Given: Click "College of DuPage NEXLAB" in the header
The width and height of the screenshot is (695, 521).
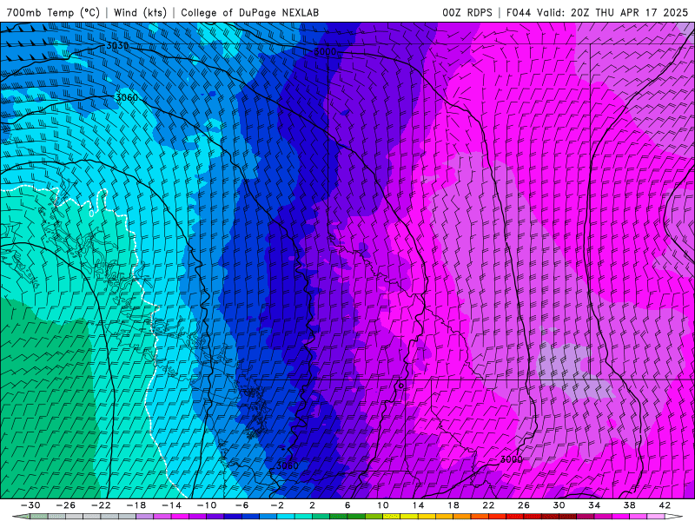Looking at the screenshot, I should (x=250, y=12).
